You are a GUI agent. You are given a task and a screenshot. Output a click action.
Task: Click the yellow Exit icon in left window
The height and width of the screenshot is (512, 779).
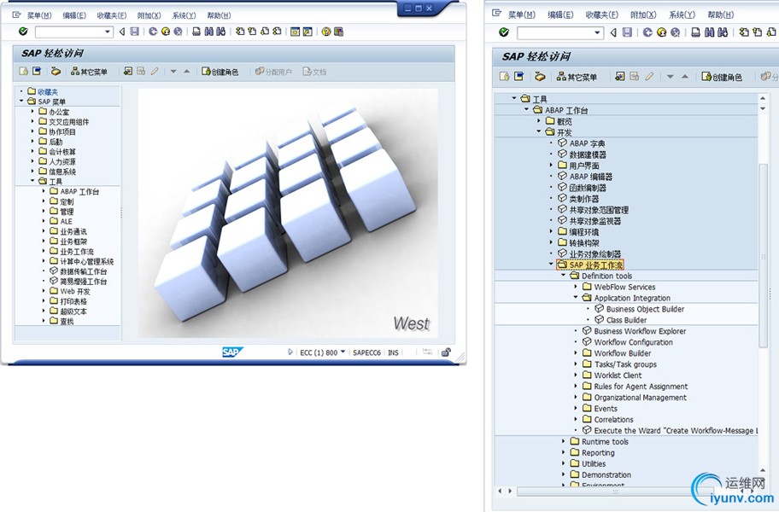click(x=166, y=32)
